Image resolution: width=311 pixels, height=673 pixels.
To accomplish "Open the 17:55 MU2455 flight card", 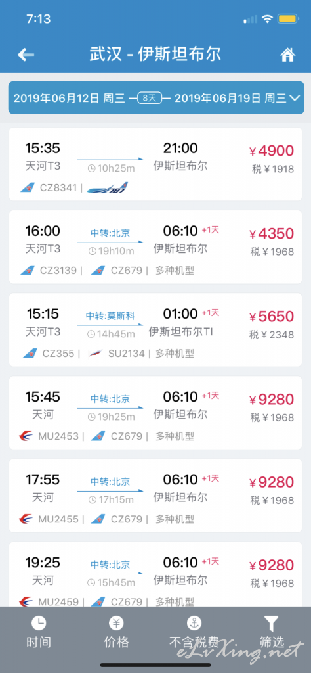I will [x=155, y=496].
